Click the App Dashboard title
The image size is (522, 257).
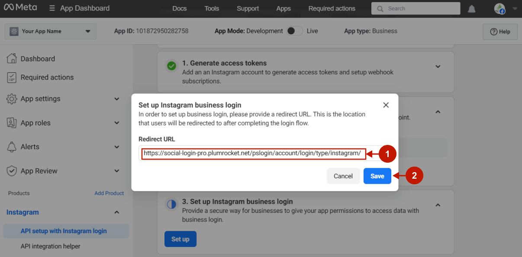pyautogui.click(x=85, y=8)
